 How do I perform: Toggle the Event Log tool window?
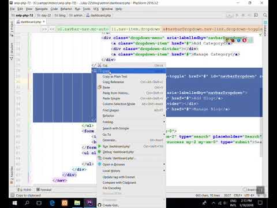coord(252,190)
